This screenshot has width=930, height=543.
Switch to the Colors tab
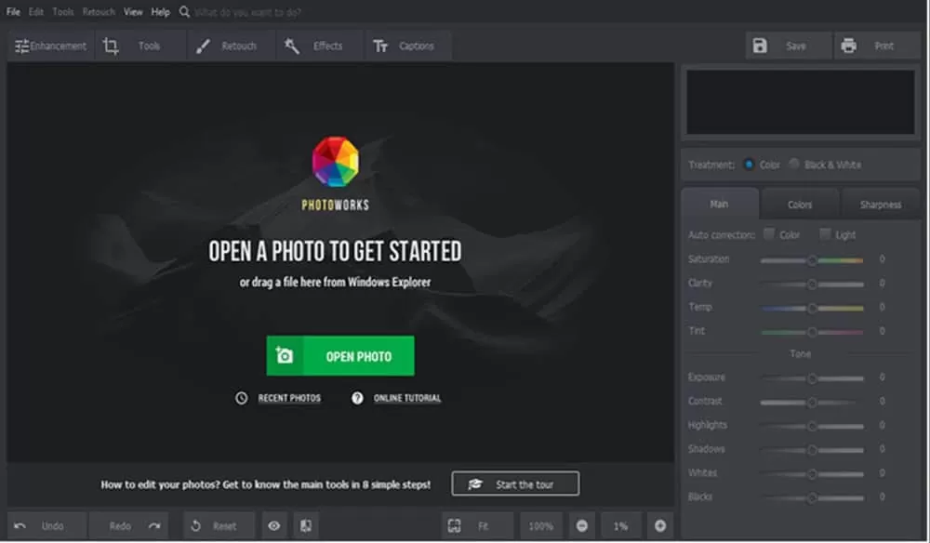coord(800,205)
